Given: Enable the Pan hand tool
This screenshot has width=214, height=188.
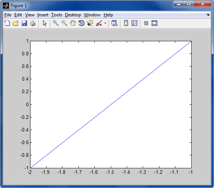Looking at the screenshot, I should (73, 23).
